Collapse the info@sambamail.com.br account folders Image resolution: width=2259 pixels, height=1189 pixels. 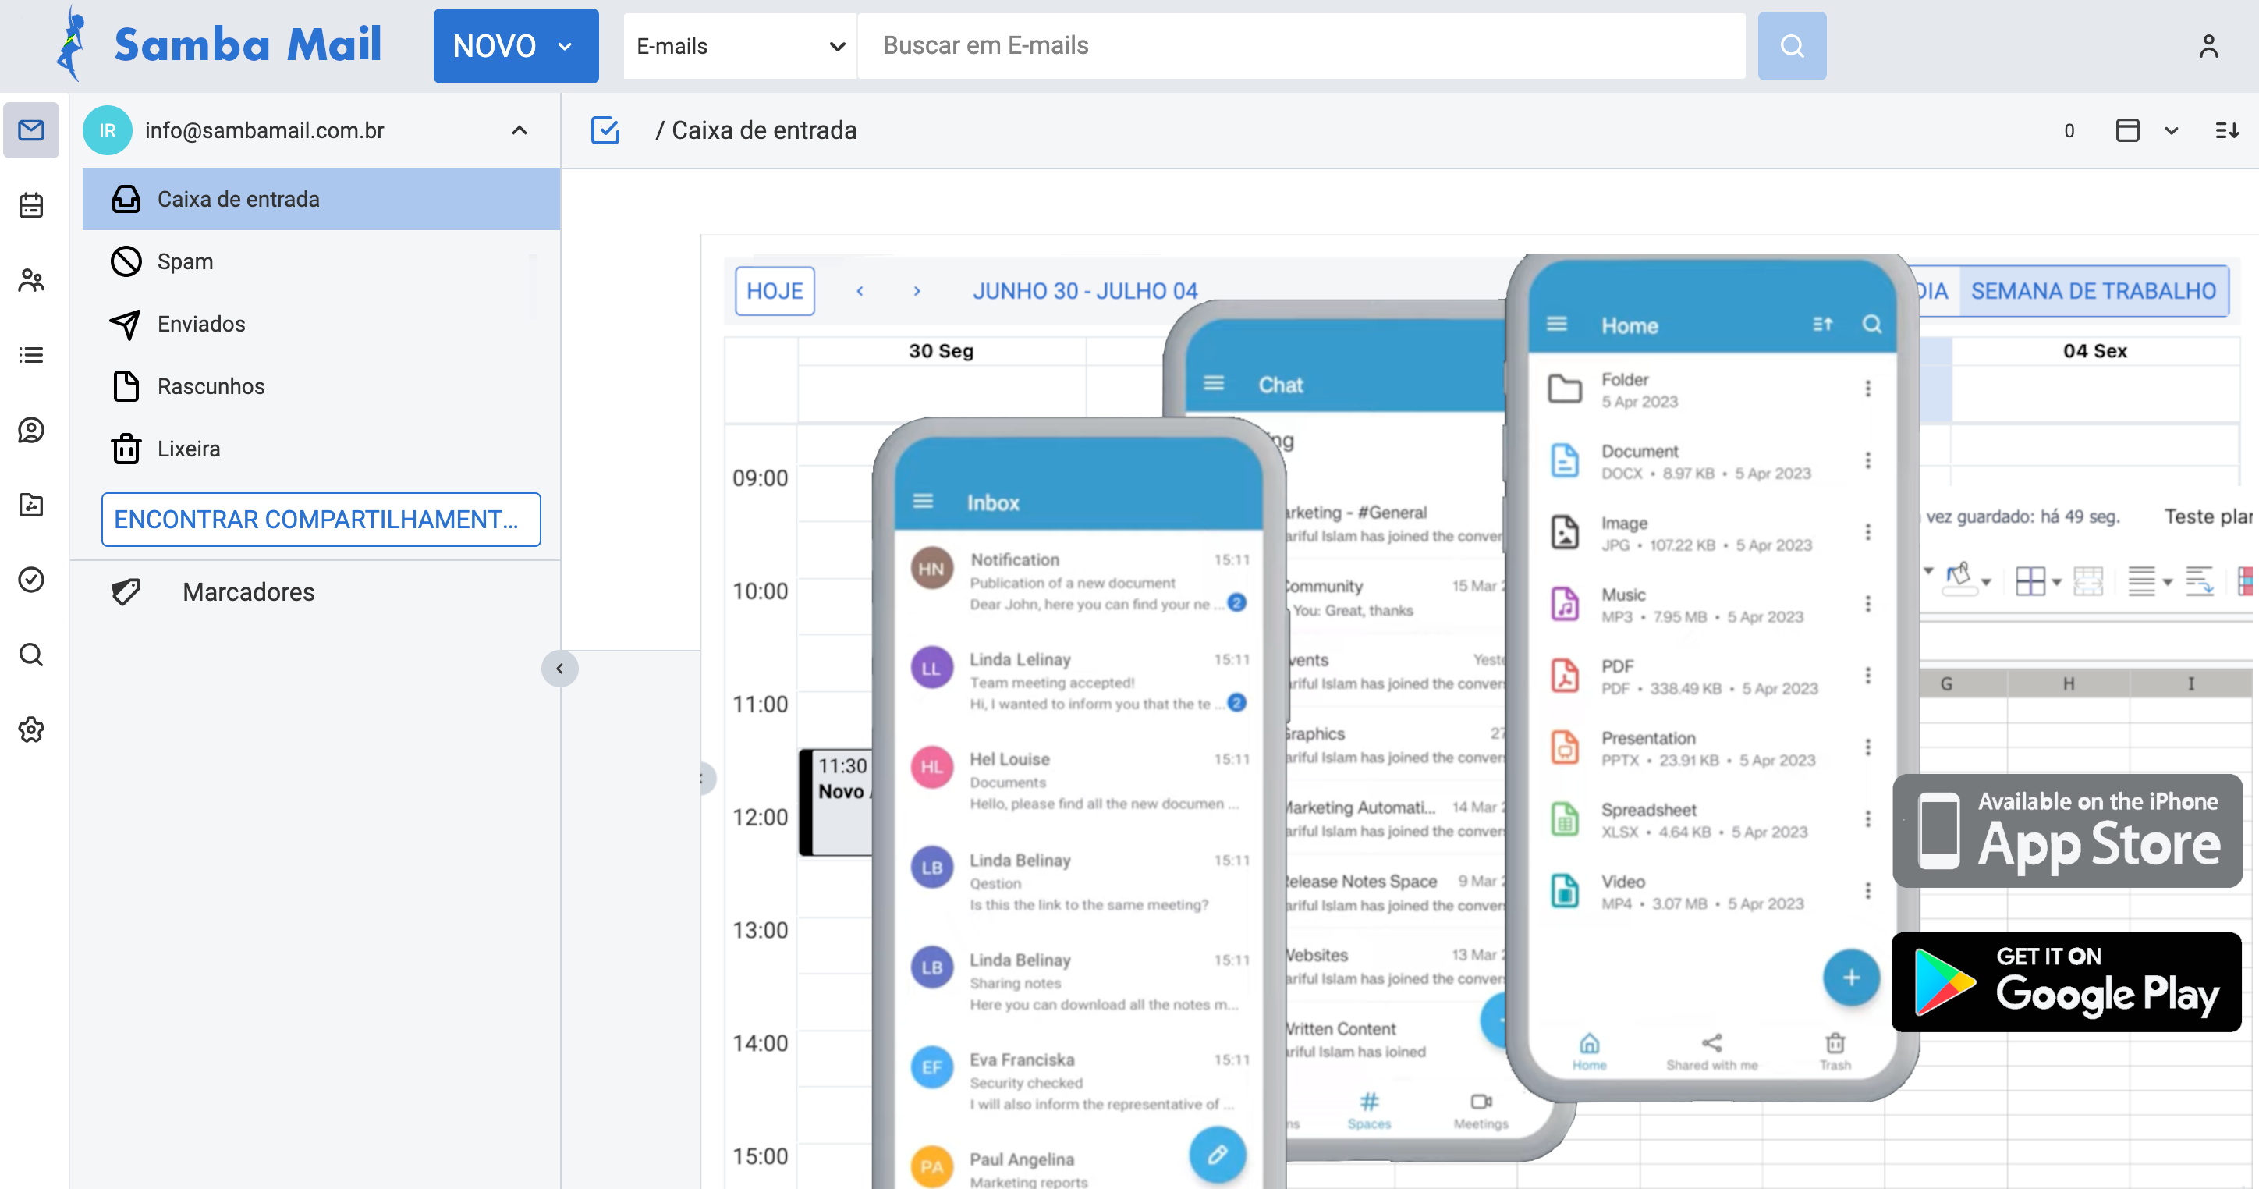[520, 130]
